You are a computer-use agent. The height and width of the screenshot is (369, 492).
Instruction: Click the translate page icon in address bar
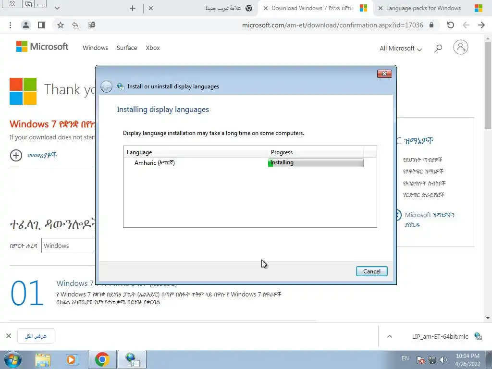coord(91,25)
